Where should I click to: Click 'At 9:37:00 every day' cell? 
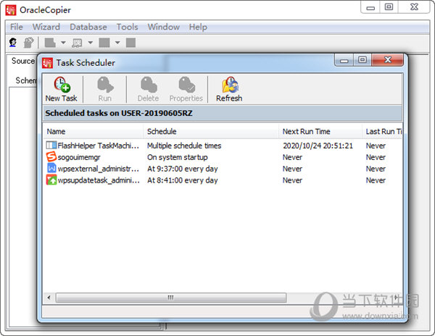tap(182, 169)
